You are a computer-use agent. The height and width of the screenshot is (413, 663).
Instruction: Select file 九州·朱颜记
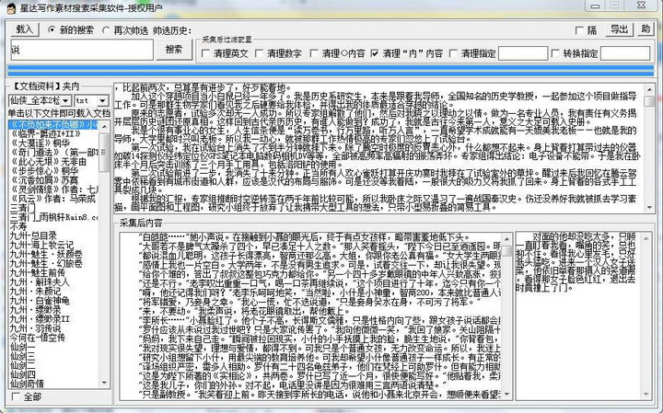tap(53, 292)
